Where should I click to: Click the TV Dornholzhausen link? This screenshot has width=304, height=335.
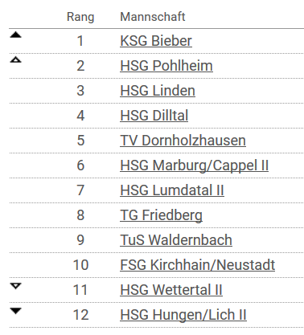pos(183,141)
